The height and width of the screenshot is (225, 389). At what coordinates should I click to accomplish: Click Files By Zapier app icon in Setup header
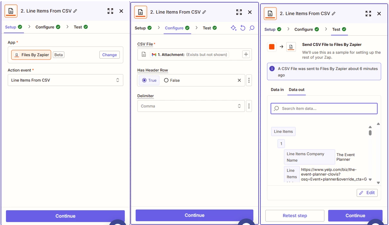click(x=11, y=11)
